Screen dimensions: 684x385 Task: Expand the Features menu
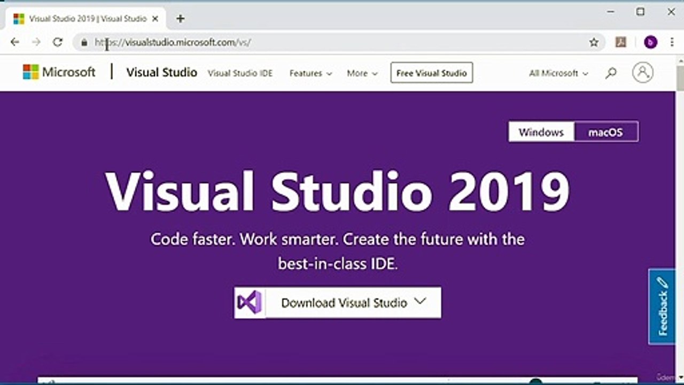point(310,73)
